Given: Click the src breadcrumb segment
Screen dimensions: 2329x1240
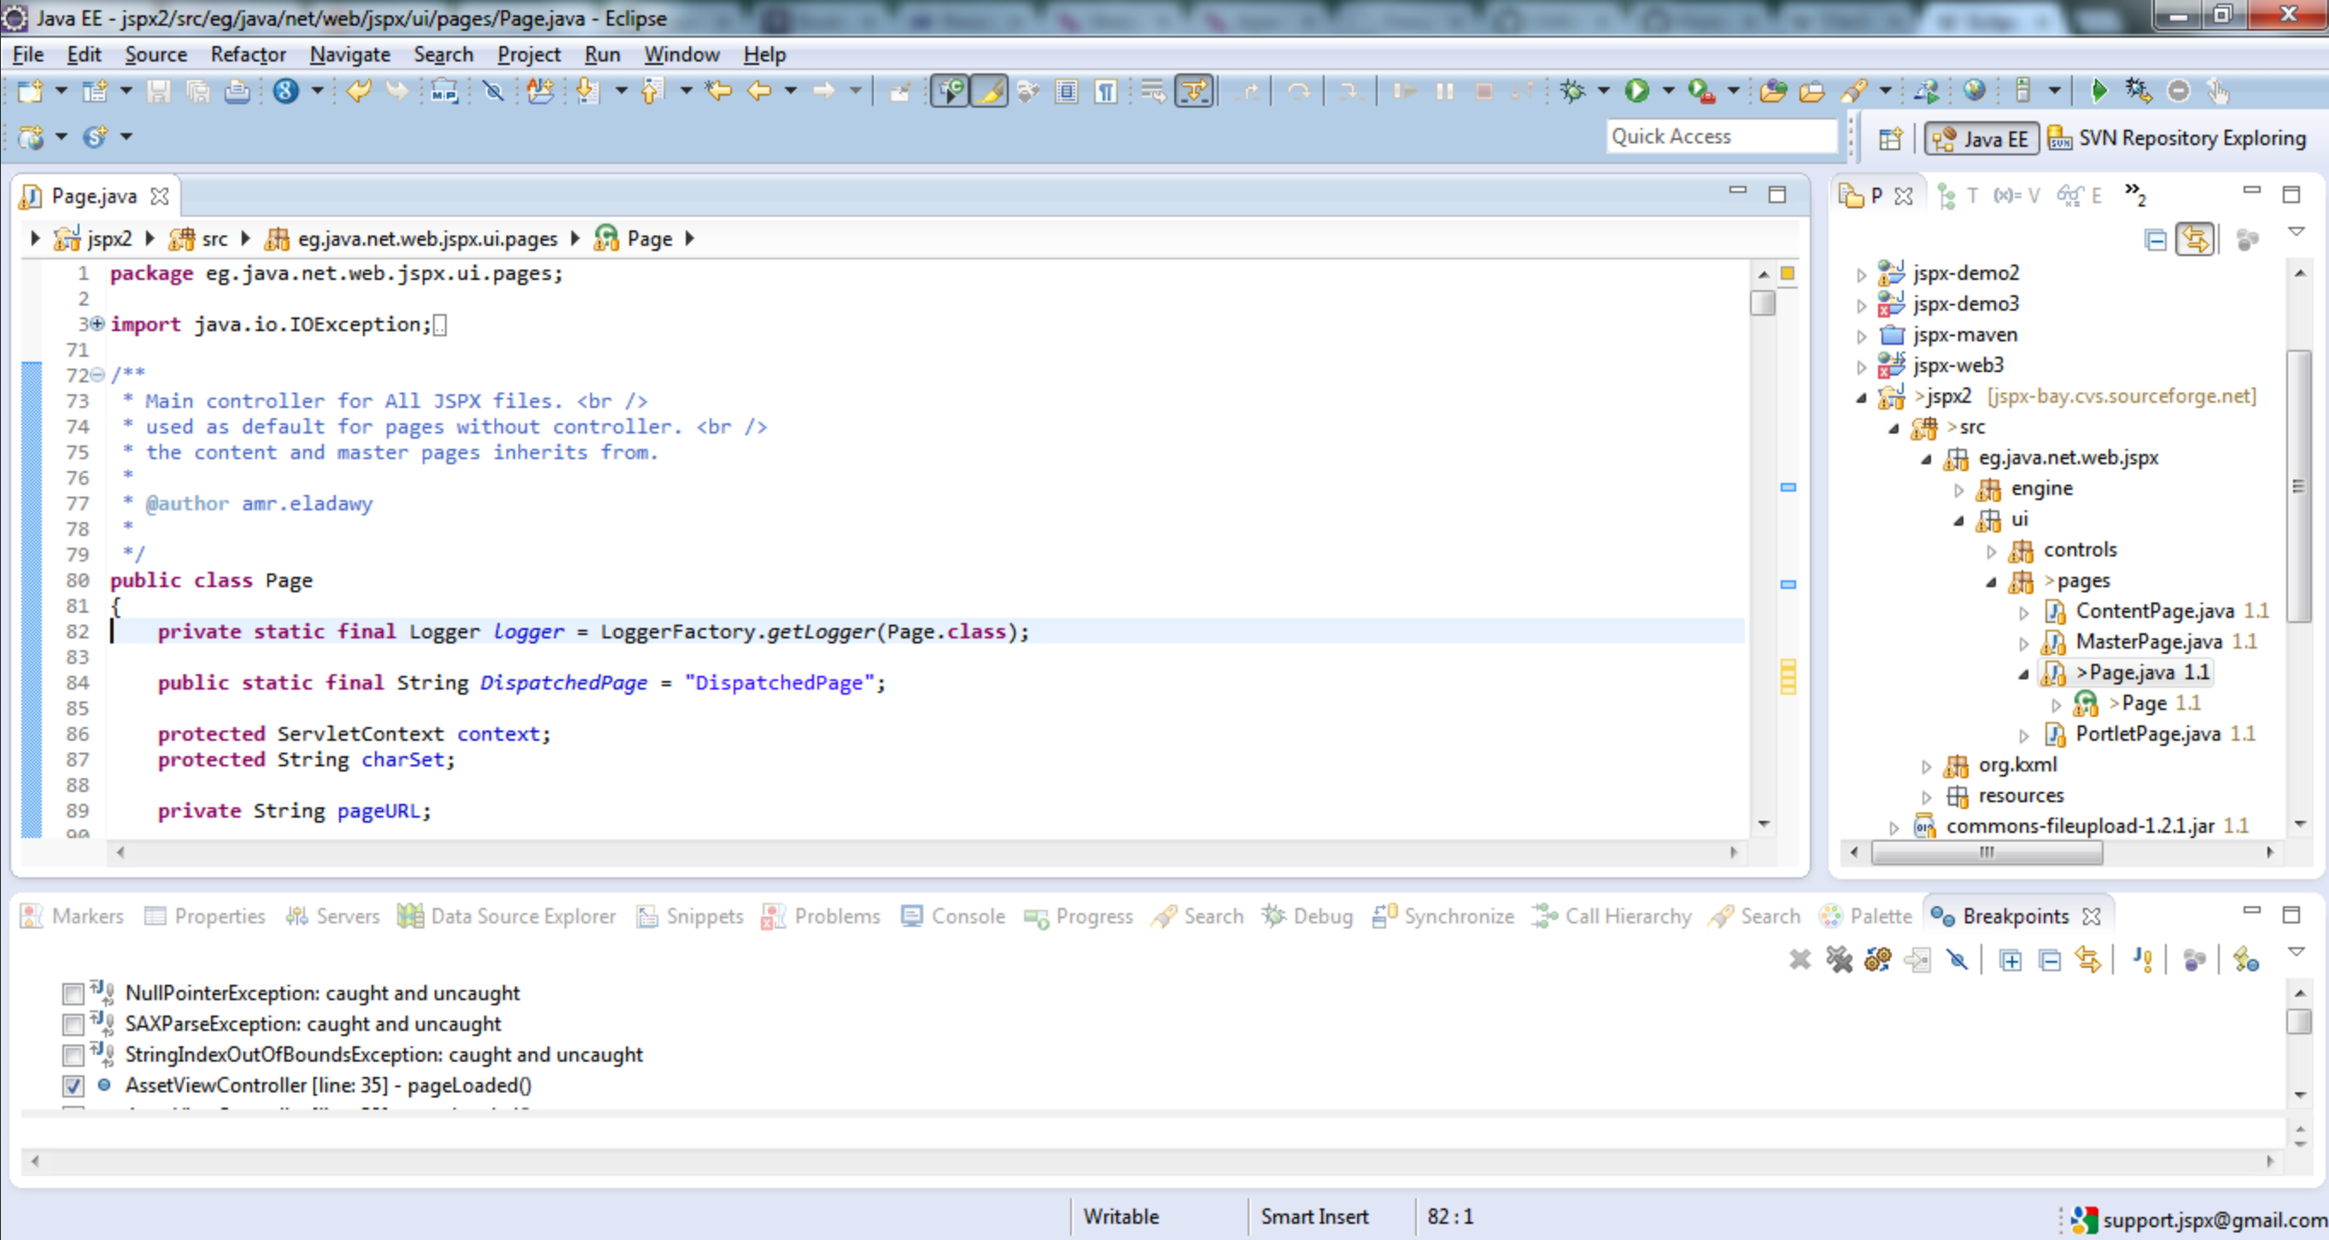Looking at the screenshot, I should coord(199,238).
